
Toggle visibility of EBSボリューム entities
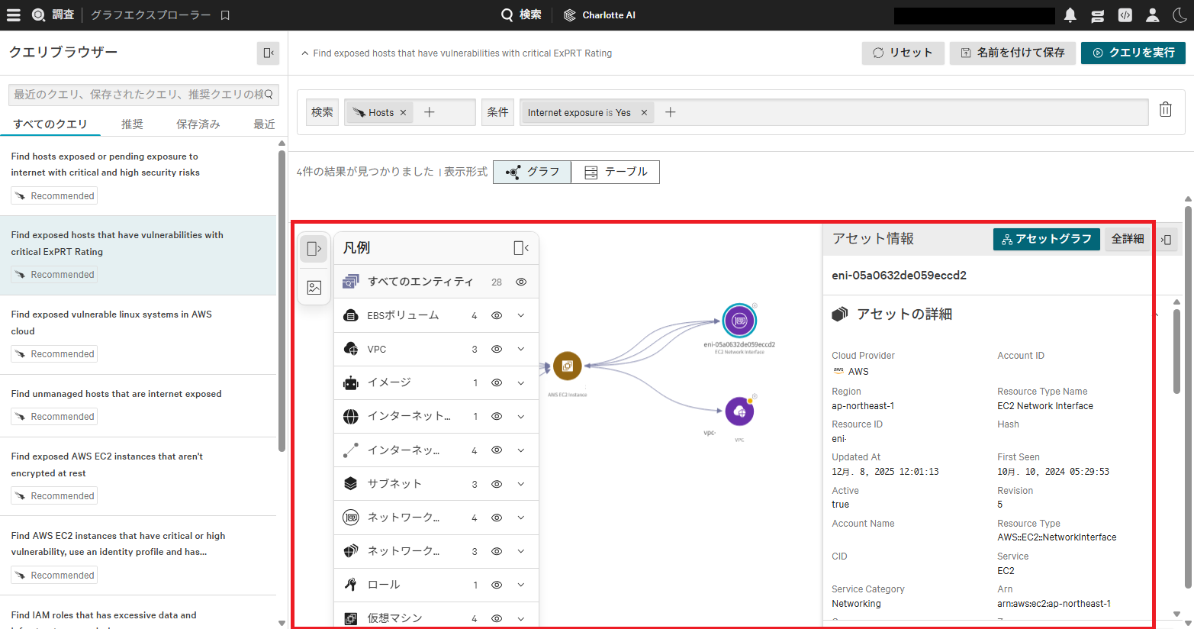tap(497, 315)
